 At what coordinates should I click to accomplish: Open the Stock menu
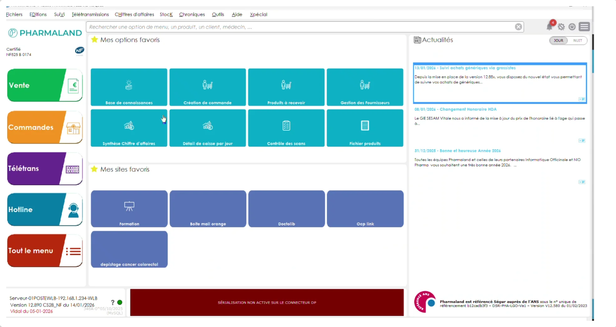[166, 14]
